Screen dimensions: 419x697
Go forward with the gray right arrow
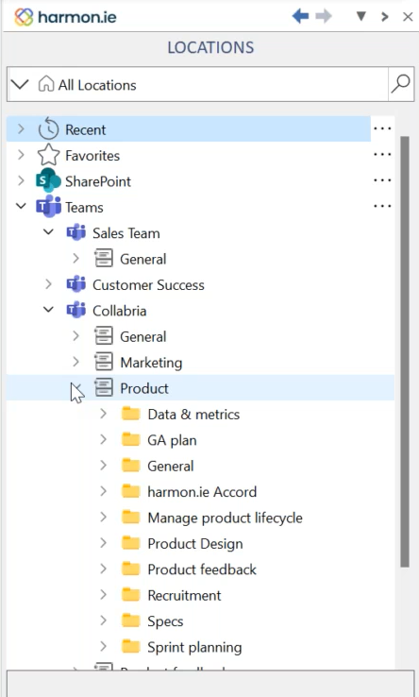[324, 17]
